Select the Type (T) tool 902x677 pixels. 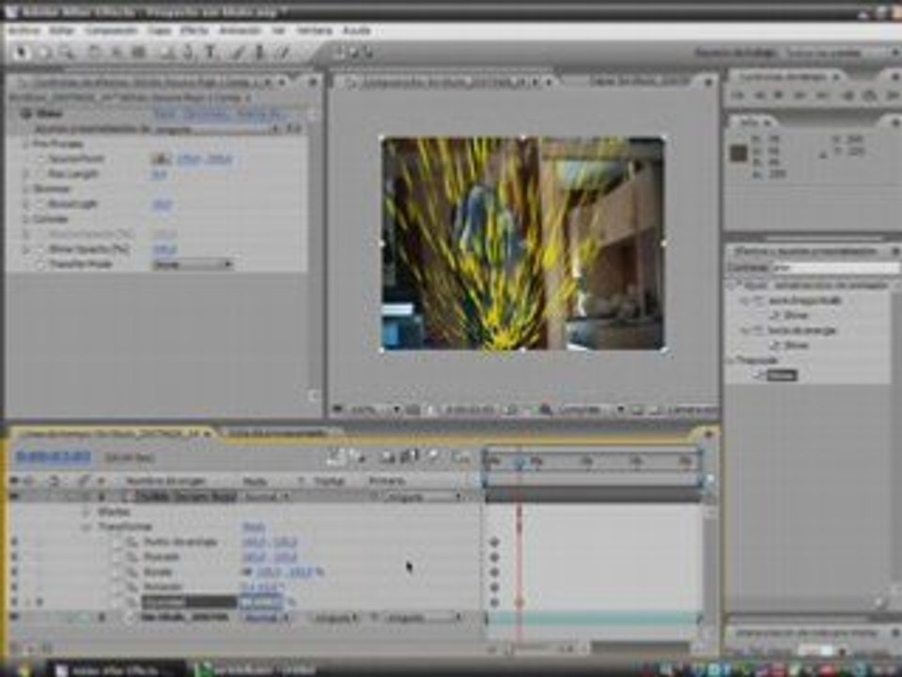click(210, 53)
